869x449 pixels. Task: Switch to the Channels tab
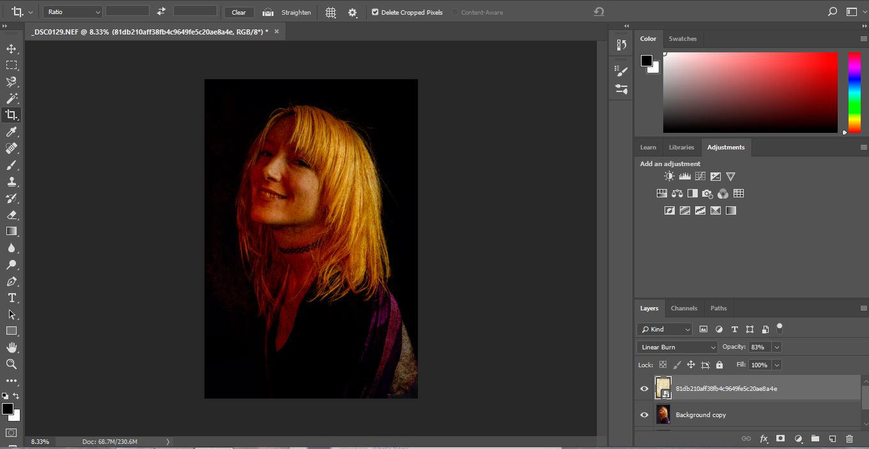(684, 308)
